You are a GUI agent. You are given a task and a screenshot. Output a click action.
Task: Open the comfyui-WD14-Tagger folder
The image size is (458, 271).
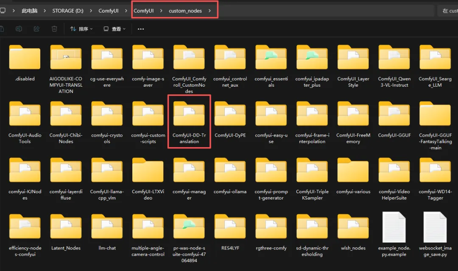point(435,170)
